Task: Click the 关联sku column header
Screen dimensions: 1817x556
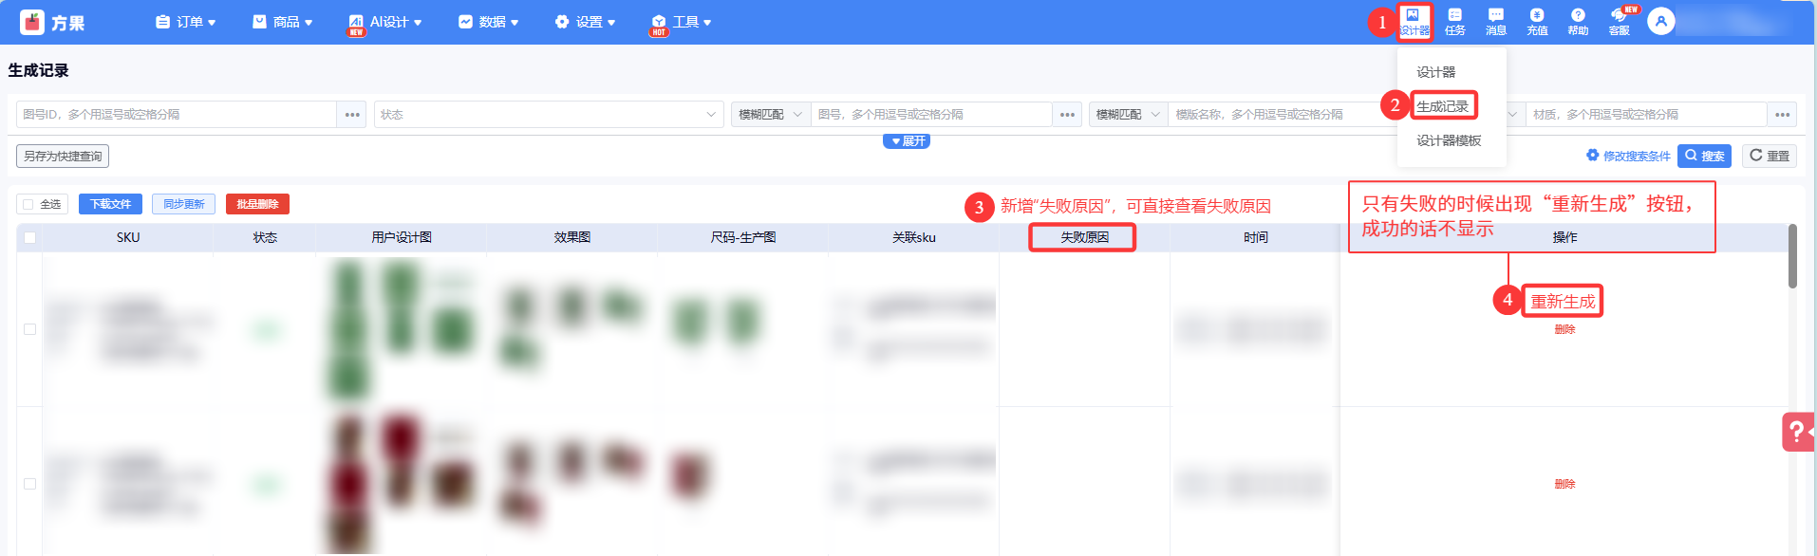Action: tap(914, 237)
